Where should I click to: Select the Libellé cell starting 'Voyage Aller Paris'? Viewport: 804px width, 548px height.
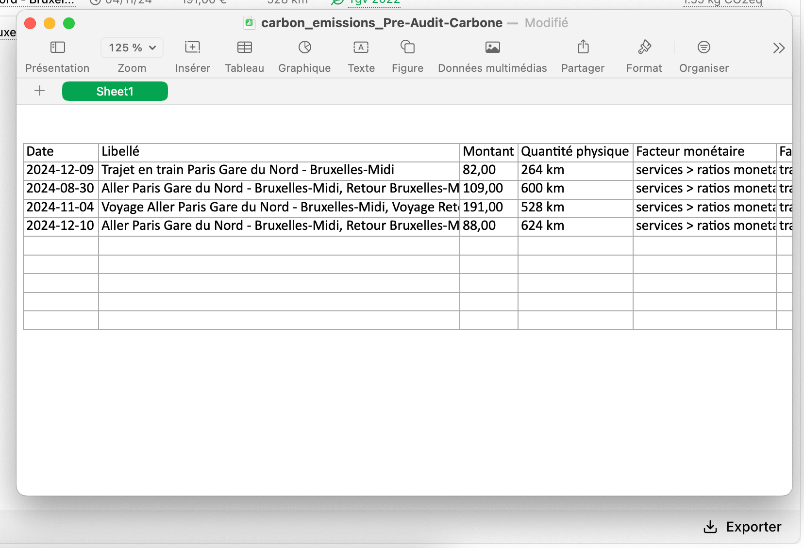[x=279, y=208]
